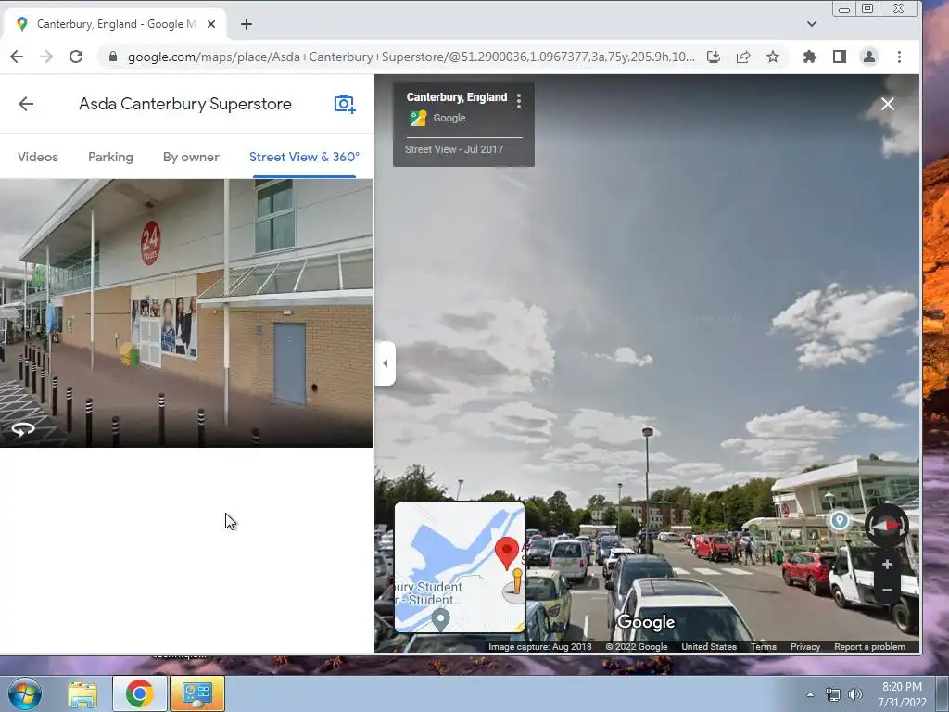Collapse the side panel arrow
This screenshot has width=949, height=712.
(x=385, y=363)
